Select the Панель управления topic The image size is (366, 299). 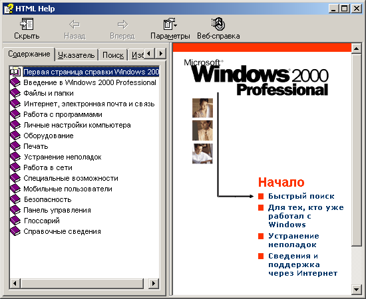tap(57, 210)
